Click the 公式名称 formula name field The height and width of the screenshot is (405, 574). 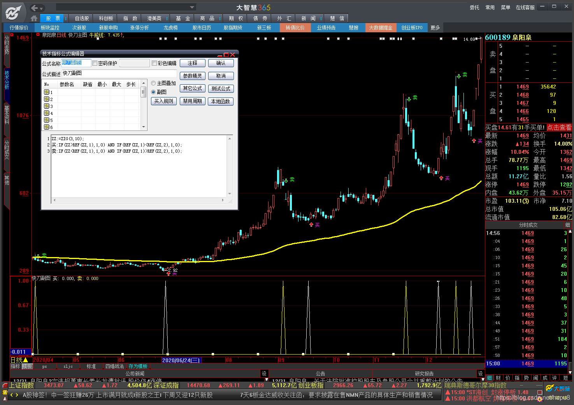tap(76, 63)
